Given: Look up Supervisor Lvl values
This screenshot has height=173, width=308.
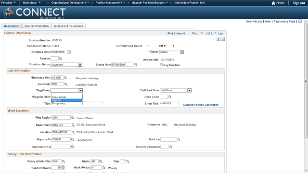Looking at the screenshot, I should (73, 147).
